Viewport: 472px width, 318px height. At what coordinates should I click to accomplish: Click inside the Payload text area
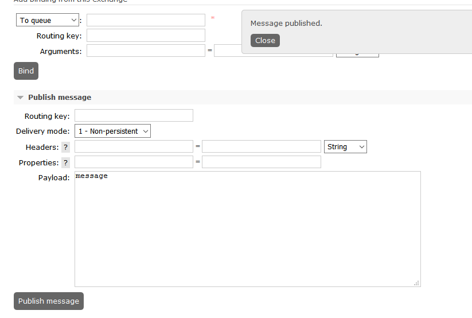[x=247, y=229]
